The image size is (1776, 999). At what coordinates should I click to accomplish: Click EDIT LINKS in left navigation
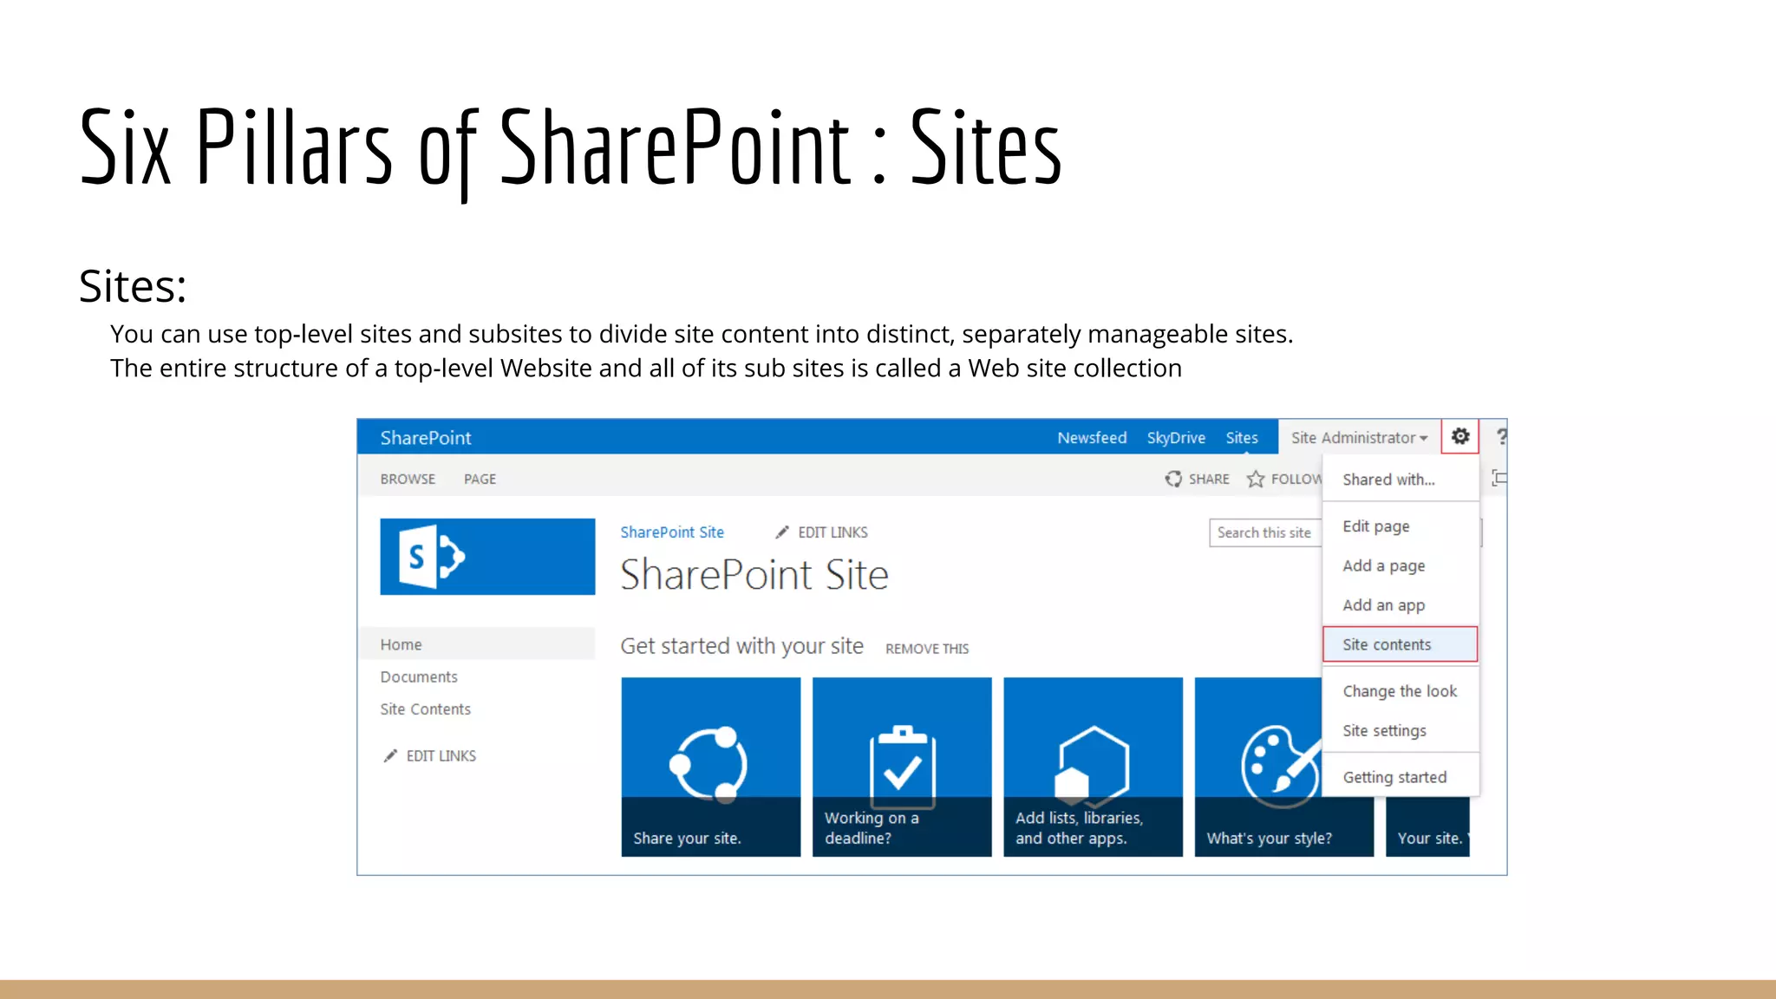pos(441,756)
